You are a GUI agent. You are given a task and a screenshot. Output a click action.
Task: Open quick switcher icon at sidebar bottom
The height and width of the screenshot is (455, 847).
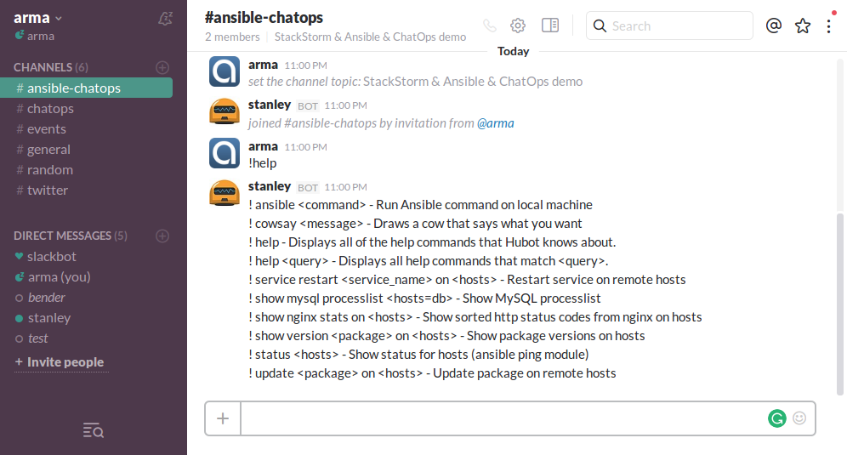(x=94, y=431)
